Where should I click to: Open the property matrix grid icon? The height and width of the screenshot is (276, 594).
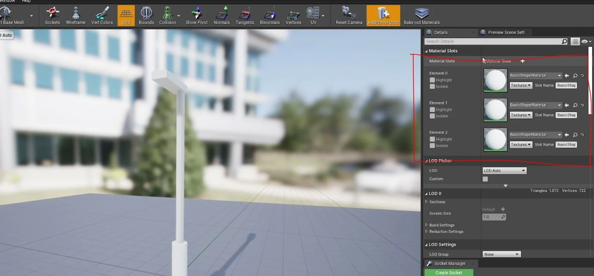click(x=575, y=41)
